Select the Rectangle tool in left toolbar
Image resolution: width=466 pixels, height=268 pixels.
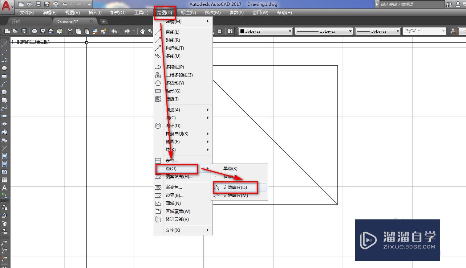[4, 76]
